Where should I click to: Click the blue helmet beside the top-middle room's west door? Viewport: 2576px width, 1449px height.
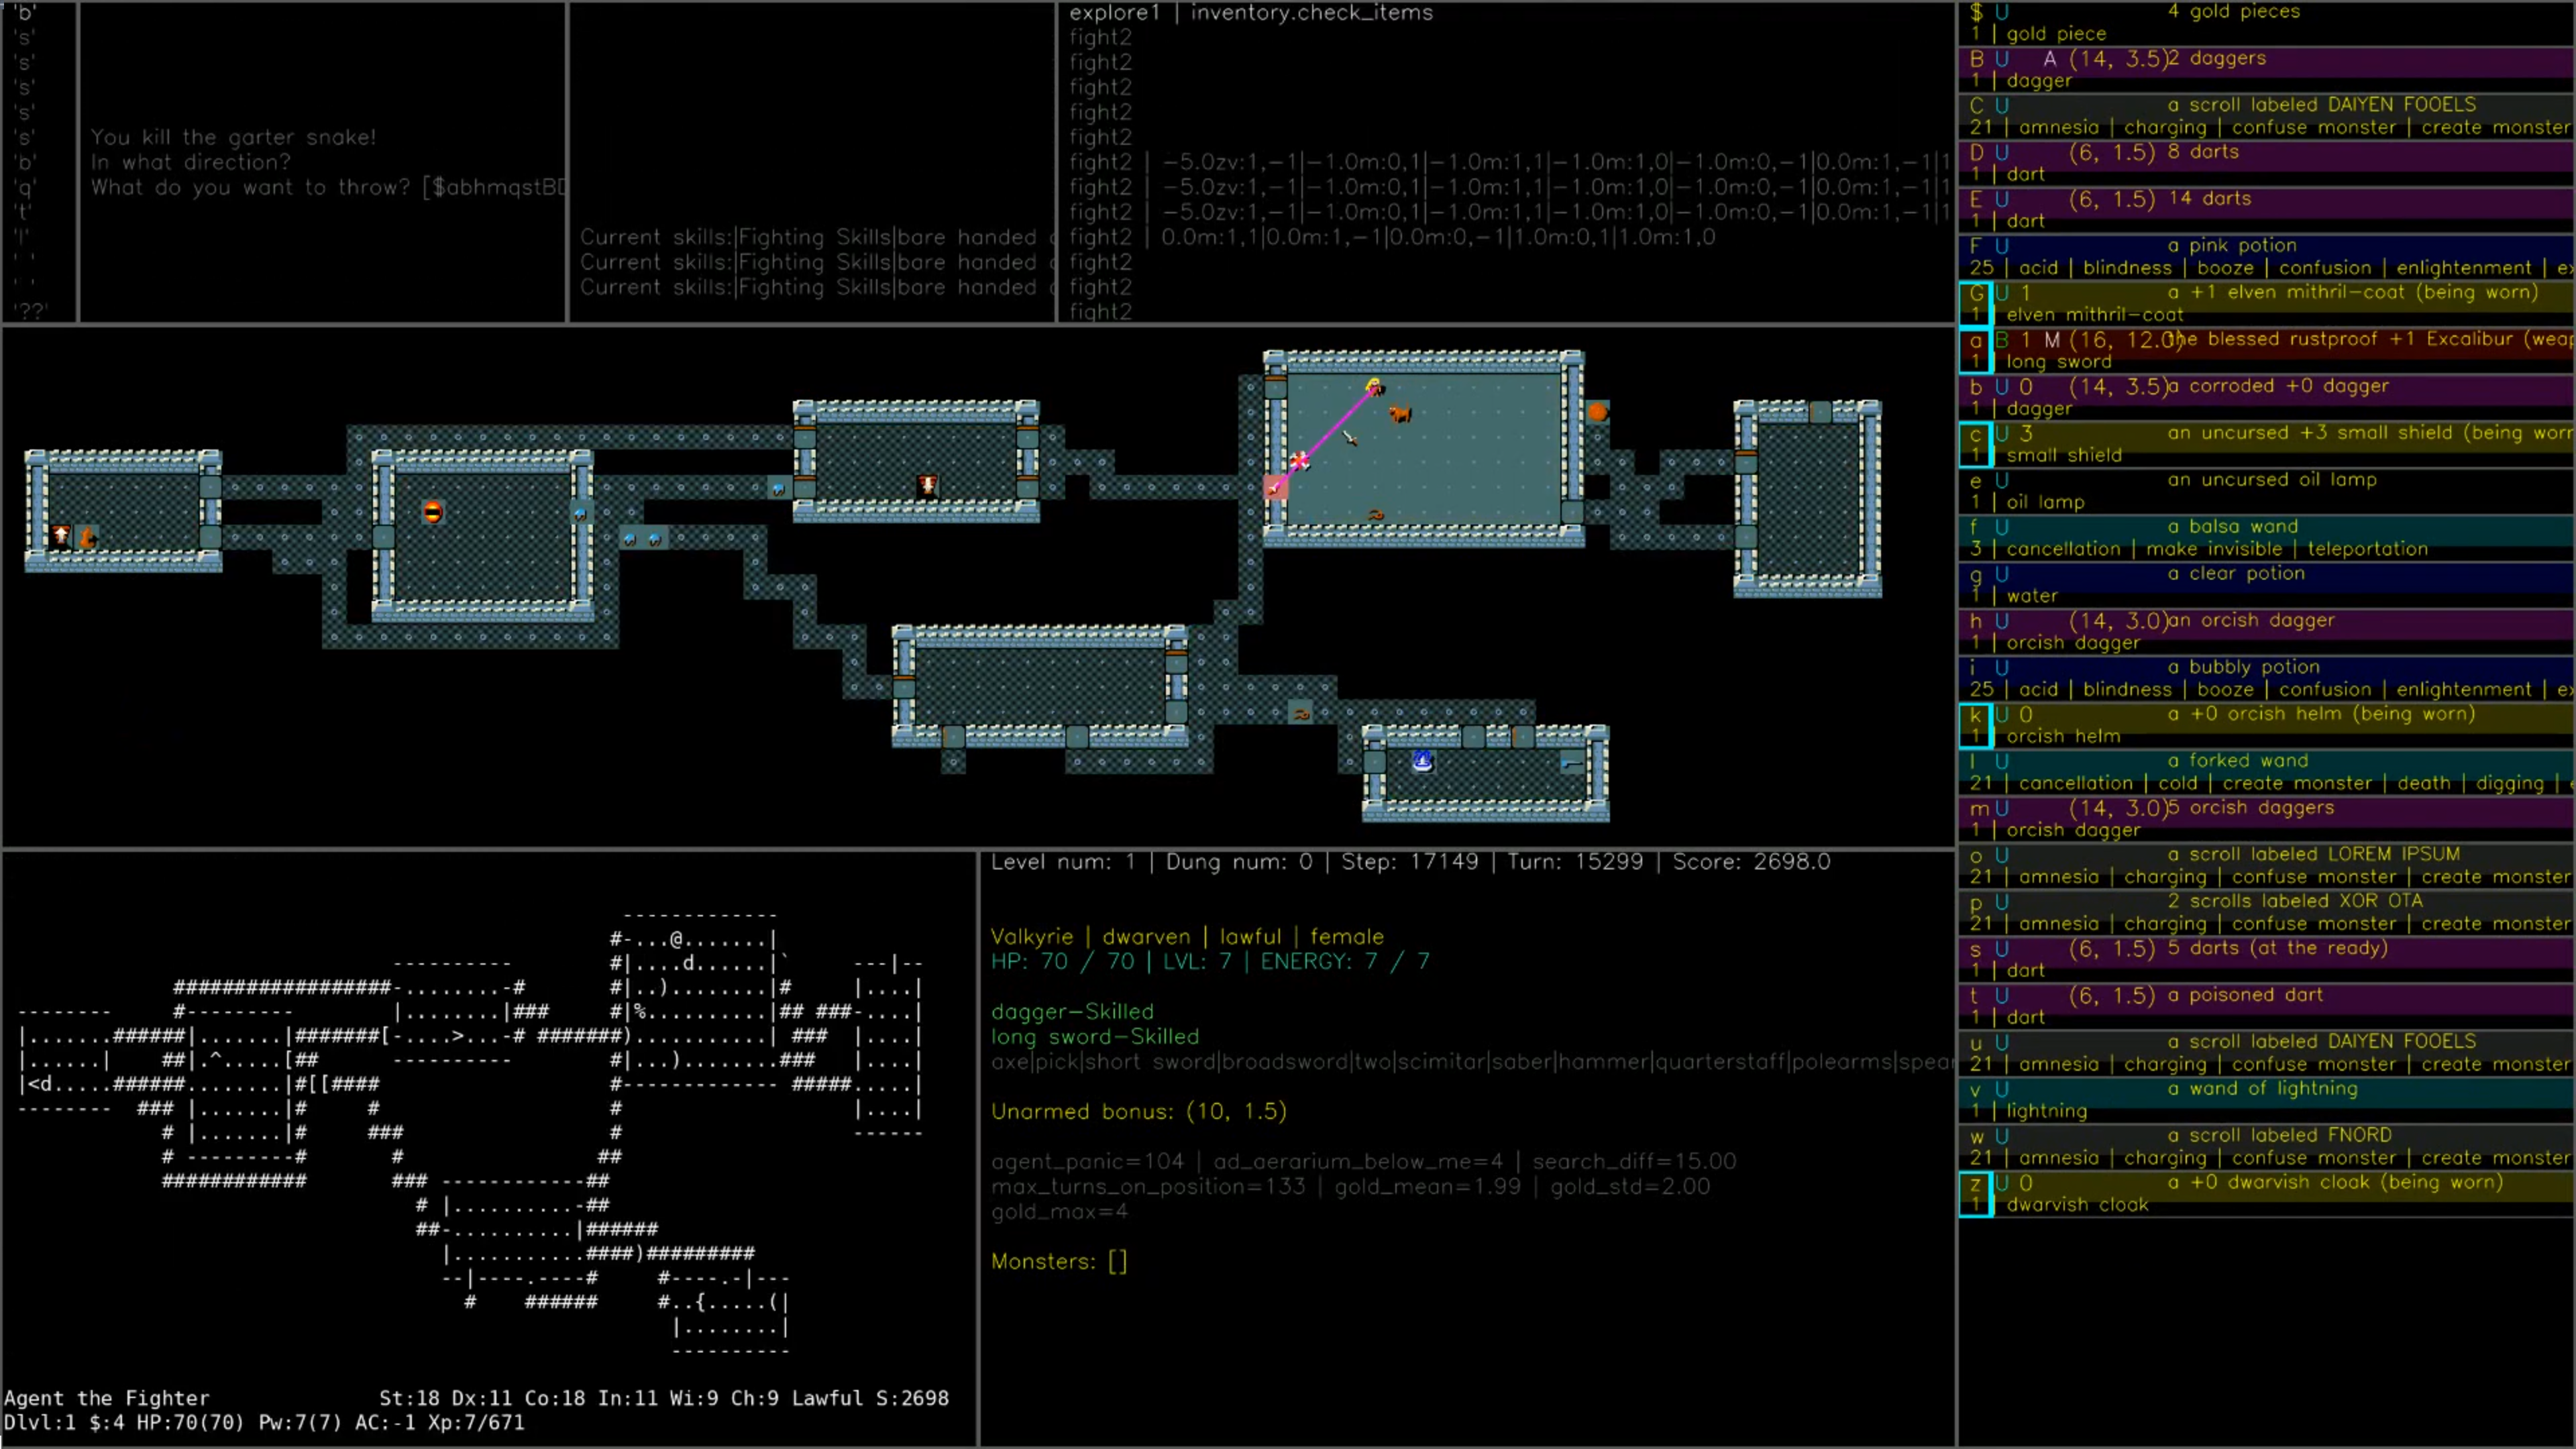779,488
